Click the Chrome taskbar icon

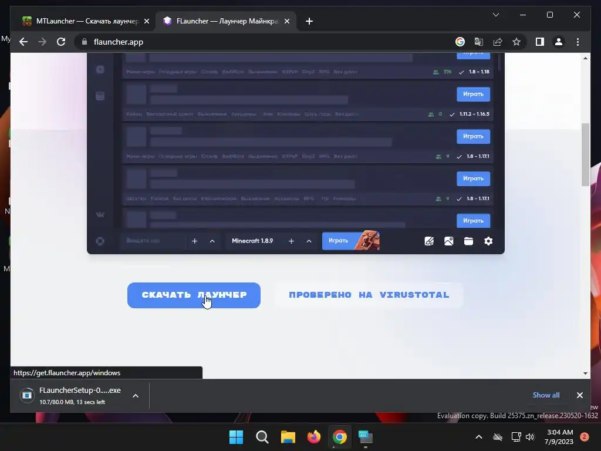pyautogui.click(x=340, y=437)
